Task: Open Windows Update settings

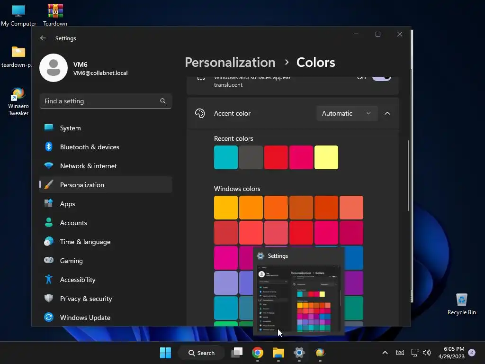Action: pos(106,318)
